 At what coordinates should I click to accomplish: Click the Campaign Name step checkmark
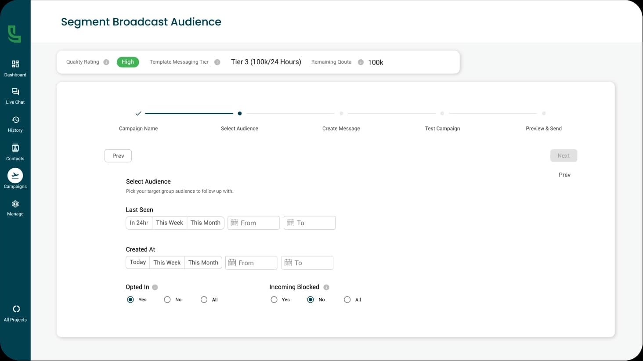(x=138, y=113)
